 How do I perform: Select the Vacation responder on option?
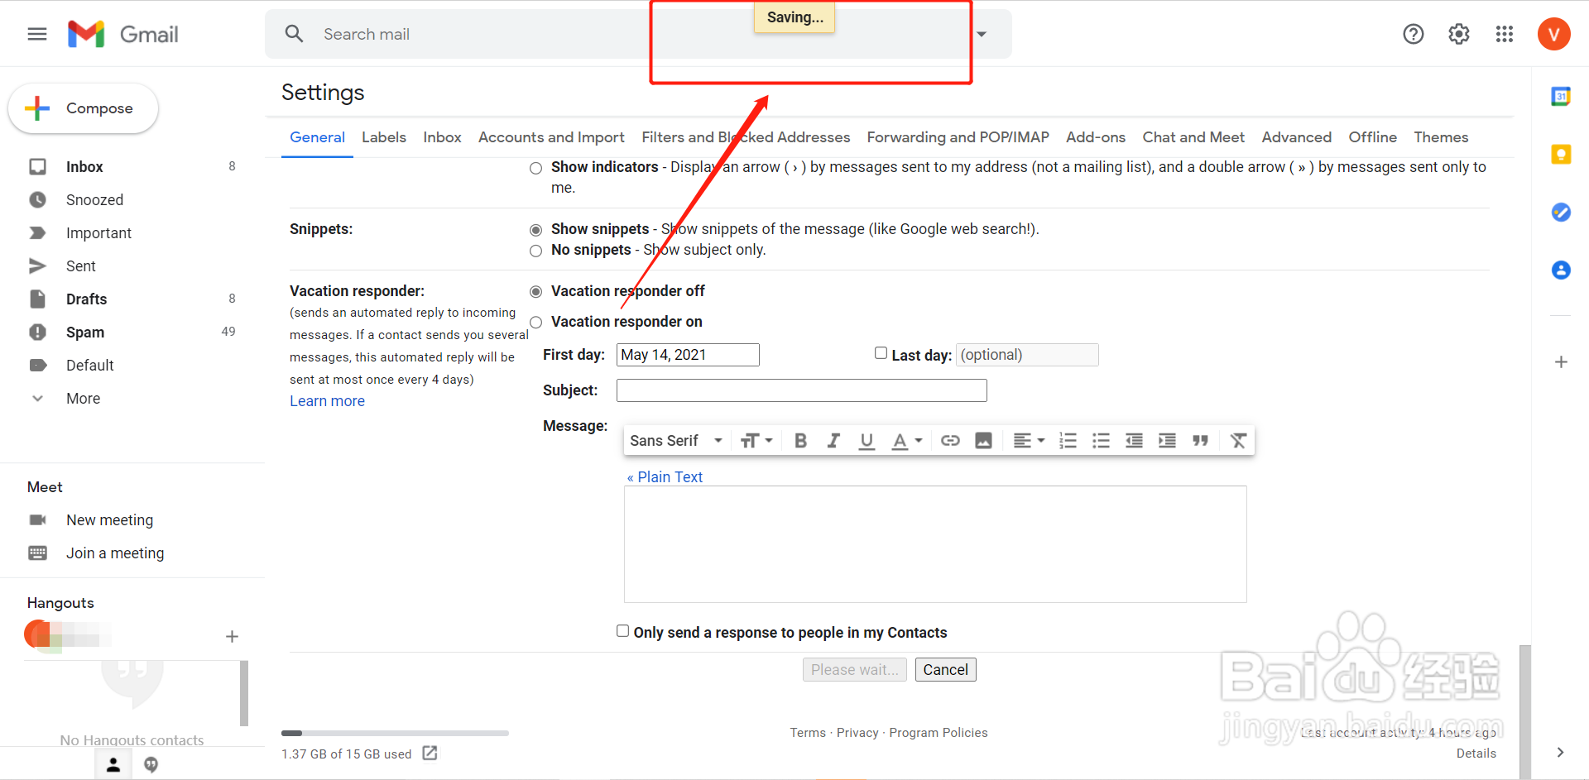(535, 322)
